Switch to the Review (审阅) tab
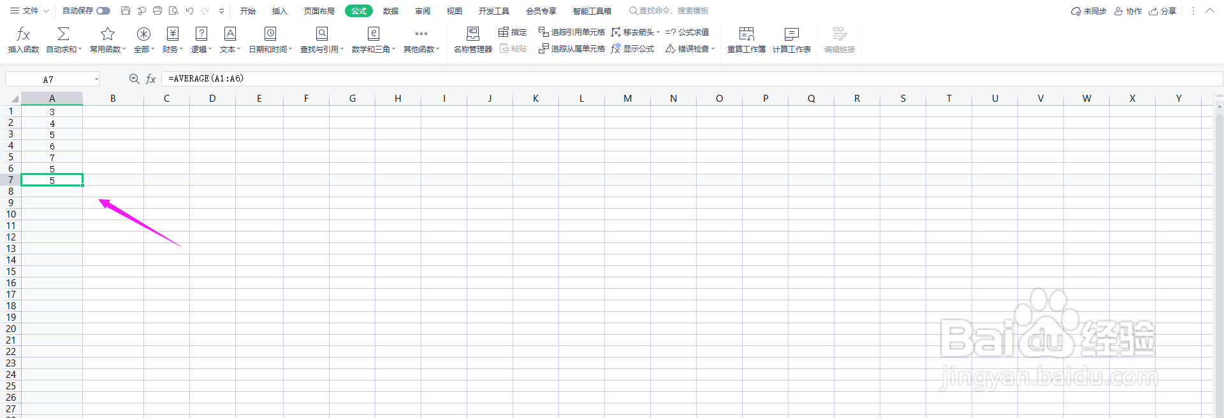The height and width of the screenshot is (418, 1224). pyautogui.click(x=423, y=11)
